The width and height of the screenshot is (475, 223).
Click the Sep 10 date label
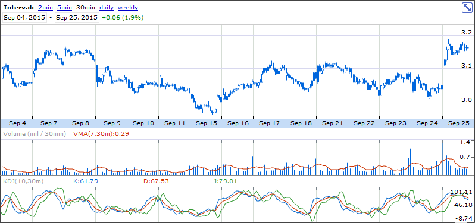(143, 123)
